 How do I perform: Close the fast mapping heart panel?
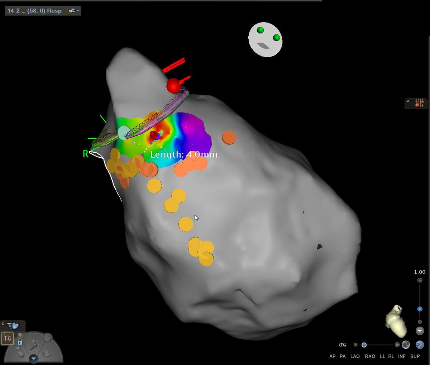[3, 324]
